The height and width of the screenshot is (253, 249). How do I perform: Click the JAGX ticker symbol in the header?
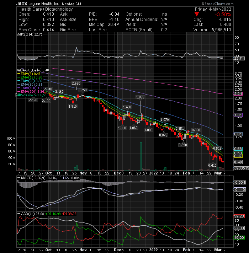point(22,4)
